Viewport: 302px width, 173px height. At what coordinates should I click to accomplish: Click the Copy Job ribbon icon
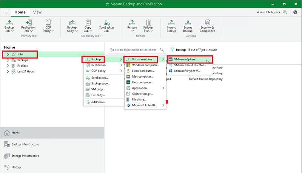[88, 23]
